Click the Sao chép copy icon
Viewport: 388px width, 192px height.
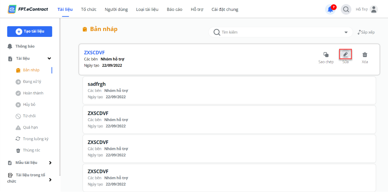click(x=326, y=54)
